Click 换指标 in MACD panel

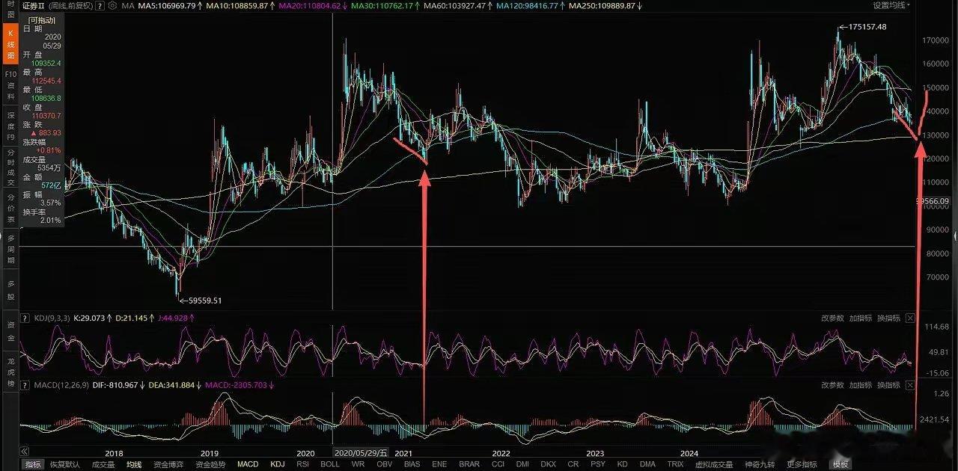(888, 385)
